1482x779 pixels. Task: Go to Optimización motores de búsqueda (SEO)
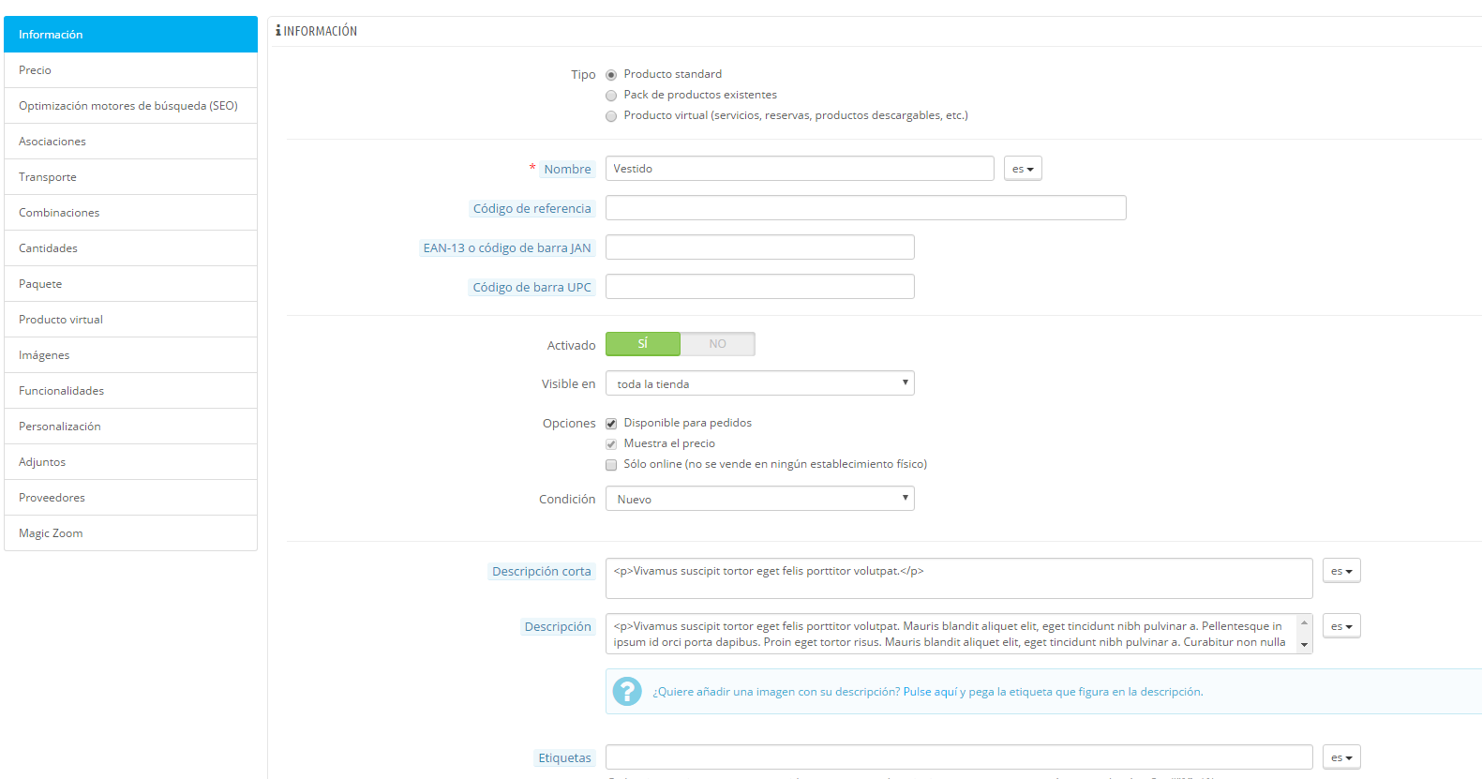click(x=130, y=106)
